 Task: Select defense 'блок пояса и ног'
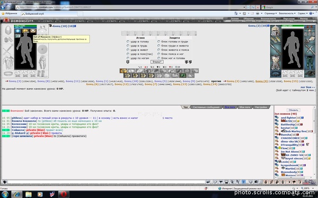159,54
